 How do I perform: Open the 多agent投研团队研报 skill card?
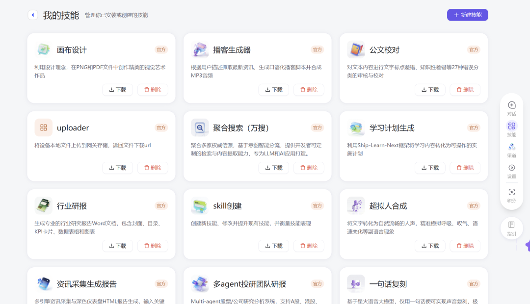tap(258, 284)
